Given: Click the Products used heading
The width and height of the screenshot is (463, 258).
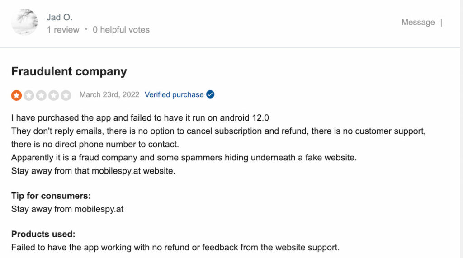Looking at the screenshot, I should pos(43,234).
